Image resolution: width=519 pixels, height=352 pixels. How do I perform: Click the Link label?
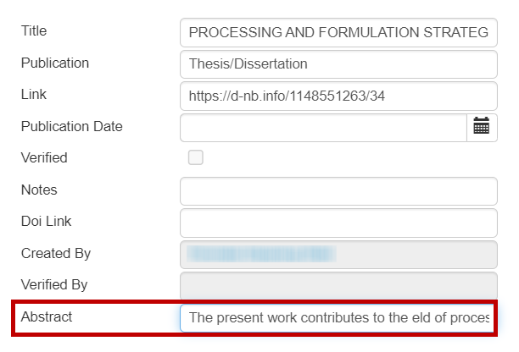click(x=33, y=95)
